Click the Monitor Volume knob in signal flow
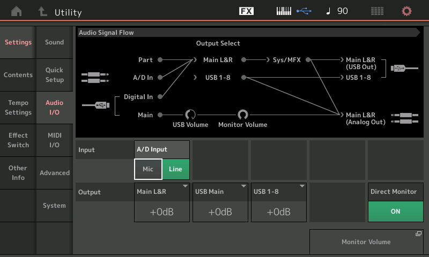The width and height of the screenshot is (429, 257). (243, 115)
